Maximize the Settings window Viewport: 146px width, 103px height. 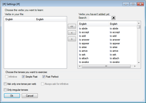tap(133, 4)
